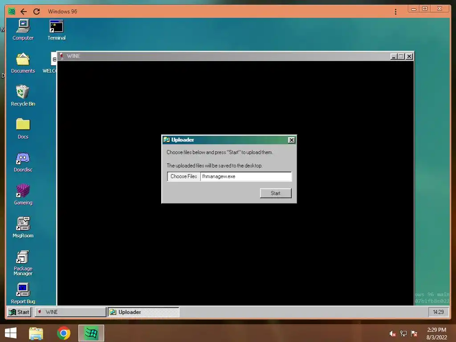Click the Windows 96 taskbar clock 14:29
The width and height of the screenshot is (456, 342).
pyautogui.click(x=438, y=312)
